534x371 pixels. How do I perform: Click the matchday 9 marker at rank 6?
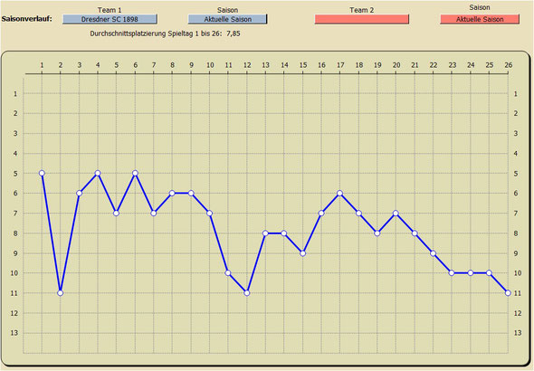191,194
